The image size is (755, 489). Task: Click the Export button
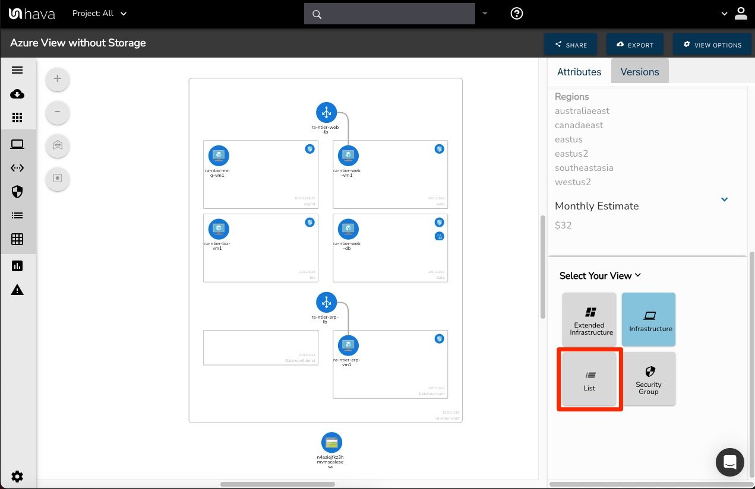[635, 45]
